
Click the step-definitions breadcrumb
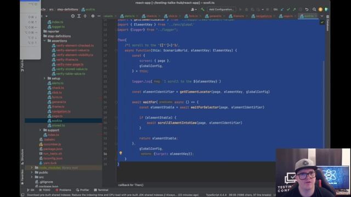pos(67,9)
